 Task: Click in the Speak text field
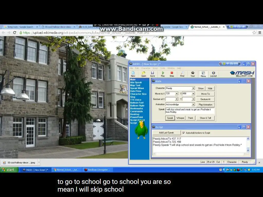[190, 111]
